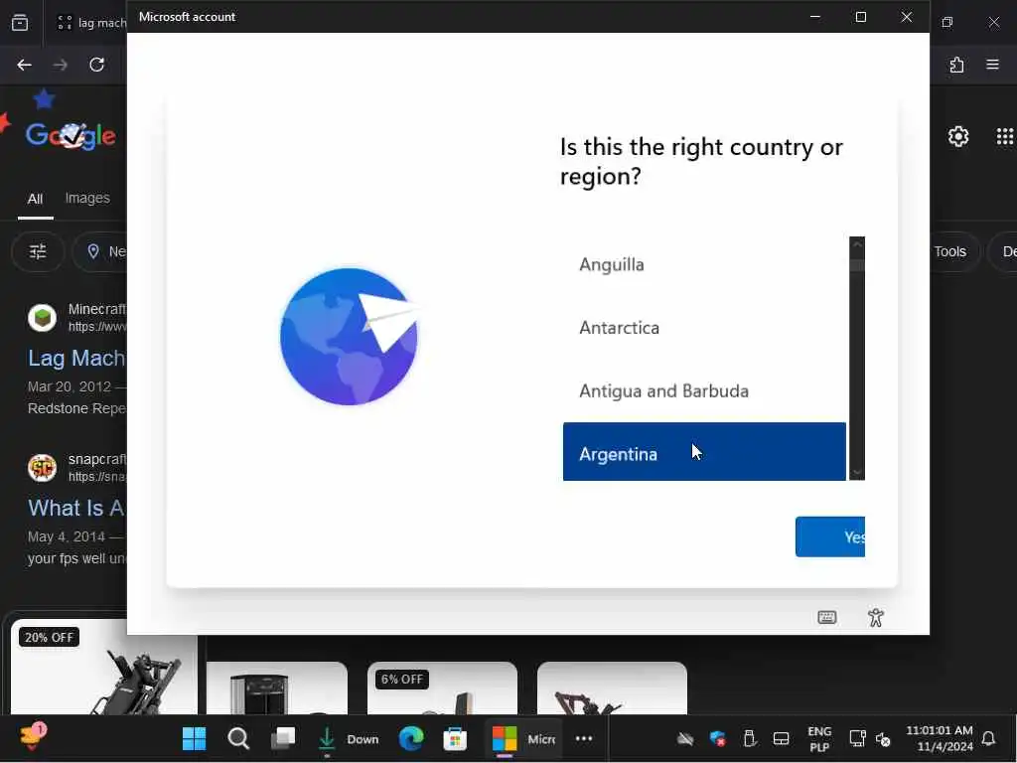Screen dimensions: 1017x763
Task: Open the on-screen keyboard icon
Action: [827, 617]
